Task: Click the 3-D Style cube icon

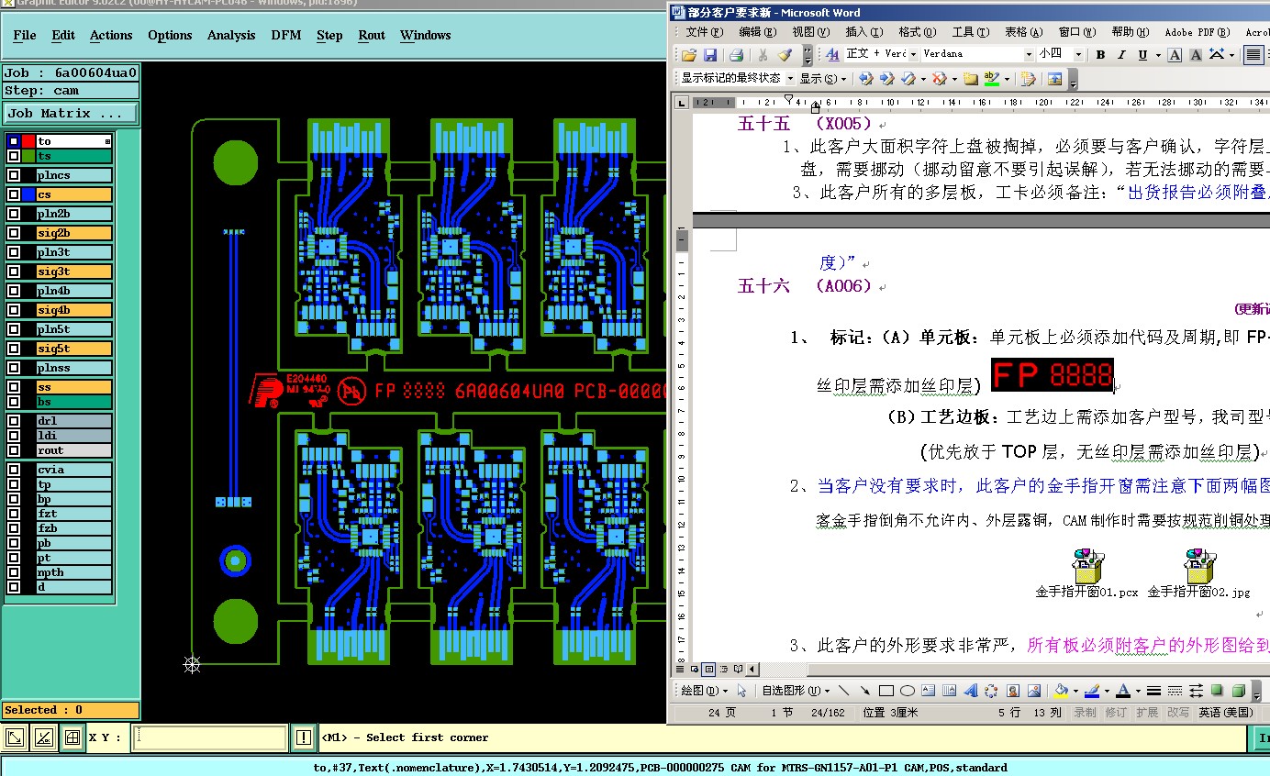Action: (x=1239, y=691)
